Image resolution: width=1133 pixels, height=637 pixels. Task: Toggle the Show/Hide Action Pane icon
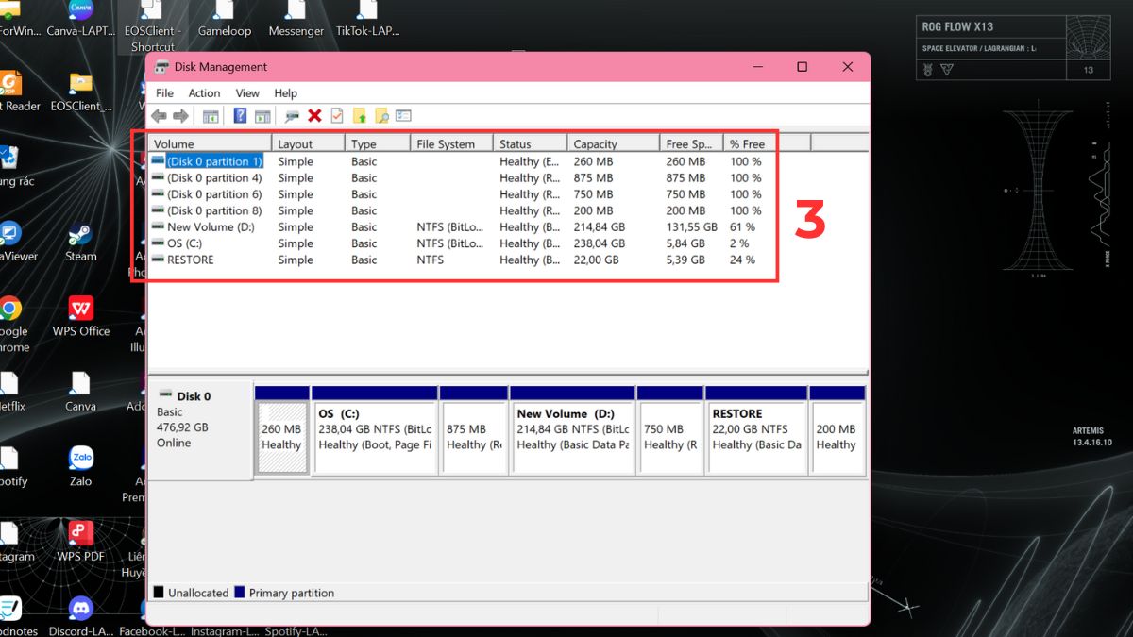click(262, 116)
